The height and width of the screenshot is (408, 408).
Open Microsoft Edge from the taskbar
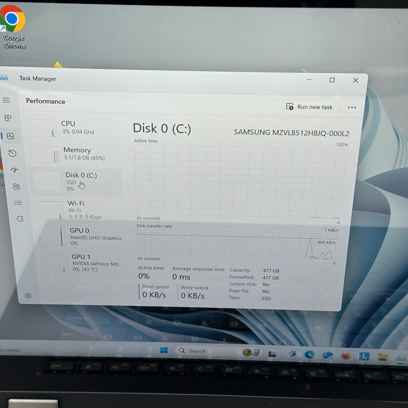[x=309, y=354]
